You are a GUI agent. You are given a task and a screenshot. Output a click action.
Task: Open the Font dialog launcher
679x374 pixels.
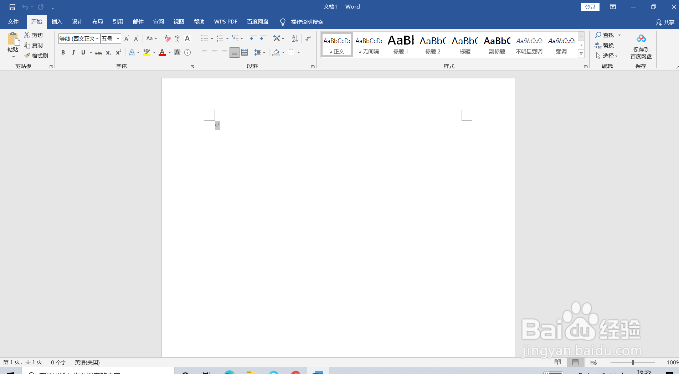click(192, 67)
